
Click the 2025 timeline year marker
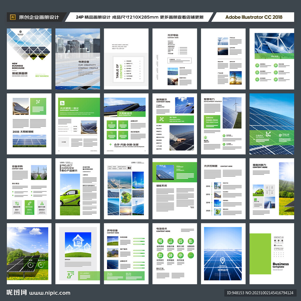208,210
